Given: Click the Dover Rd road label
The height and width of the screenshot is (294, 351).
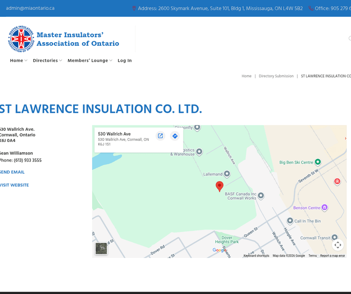Looking at the screenshot, I should coord(158,250).
